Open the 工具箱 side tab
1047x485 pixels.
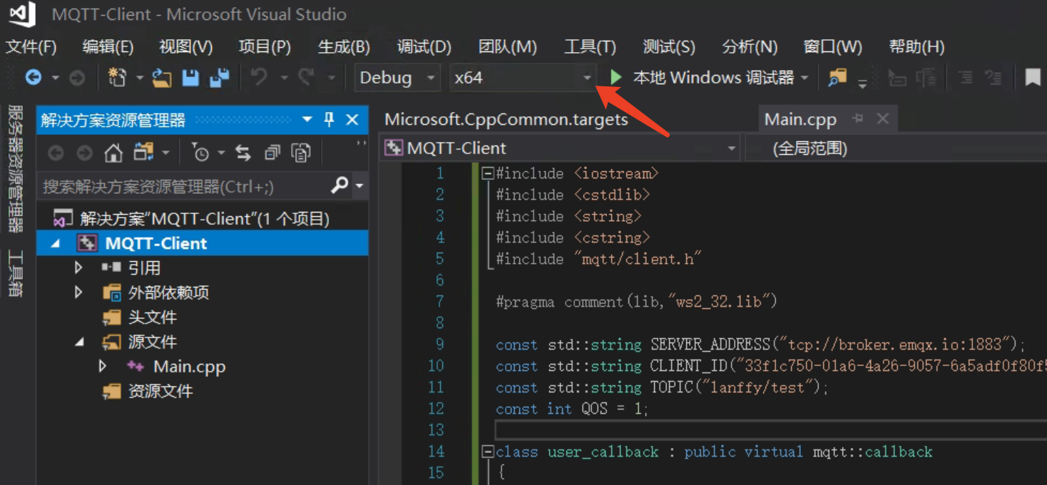coord(16,273)
